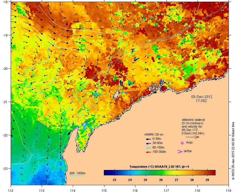Click the '05-Dec-2012' date label
Screen dimensions: 237x192
tap(202, 97)
